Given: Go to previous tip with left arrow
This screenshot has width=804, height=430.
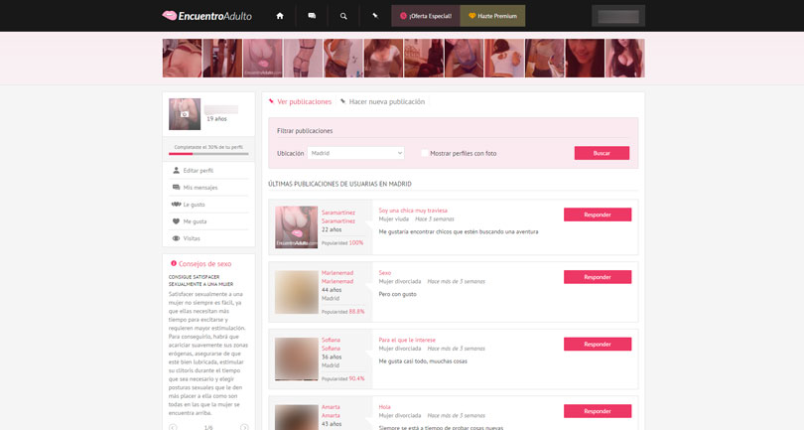Looking at the screenshot, I should point(173,427).
